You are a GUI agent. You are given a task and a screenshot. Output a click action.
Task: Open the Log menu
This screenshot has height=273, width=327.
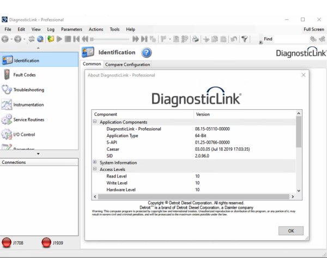coord(51,29)
